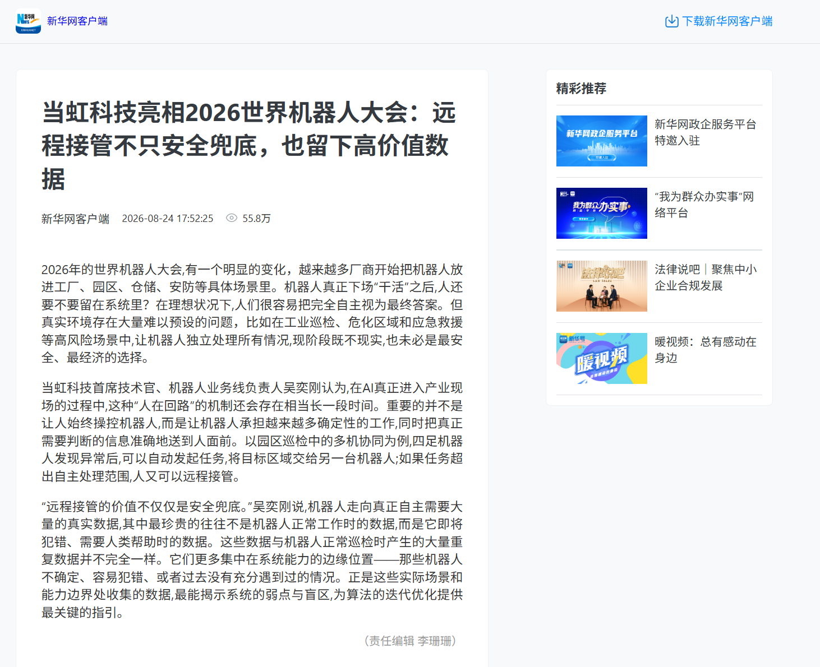Click the Xinhua News logo icon

pyautogui.click(x=28, y=21)
